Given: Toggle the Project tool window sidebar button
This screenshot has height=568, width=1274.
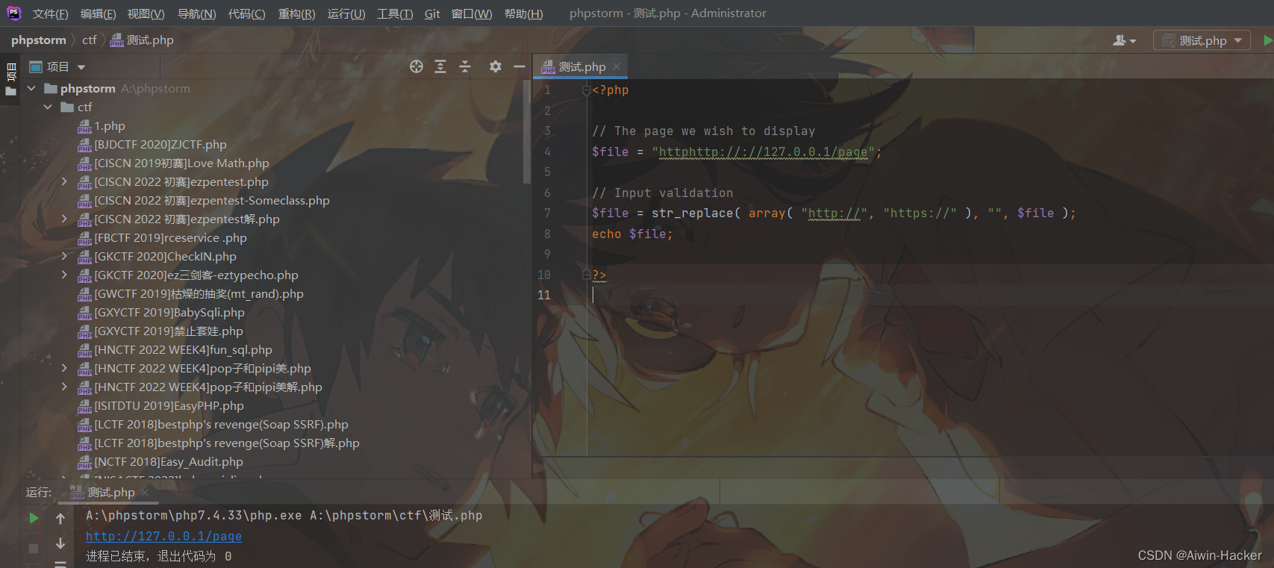Looking at the screenshot, I should click(11, 81).
